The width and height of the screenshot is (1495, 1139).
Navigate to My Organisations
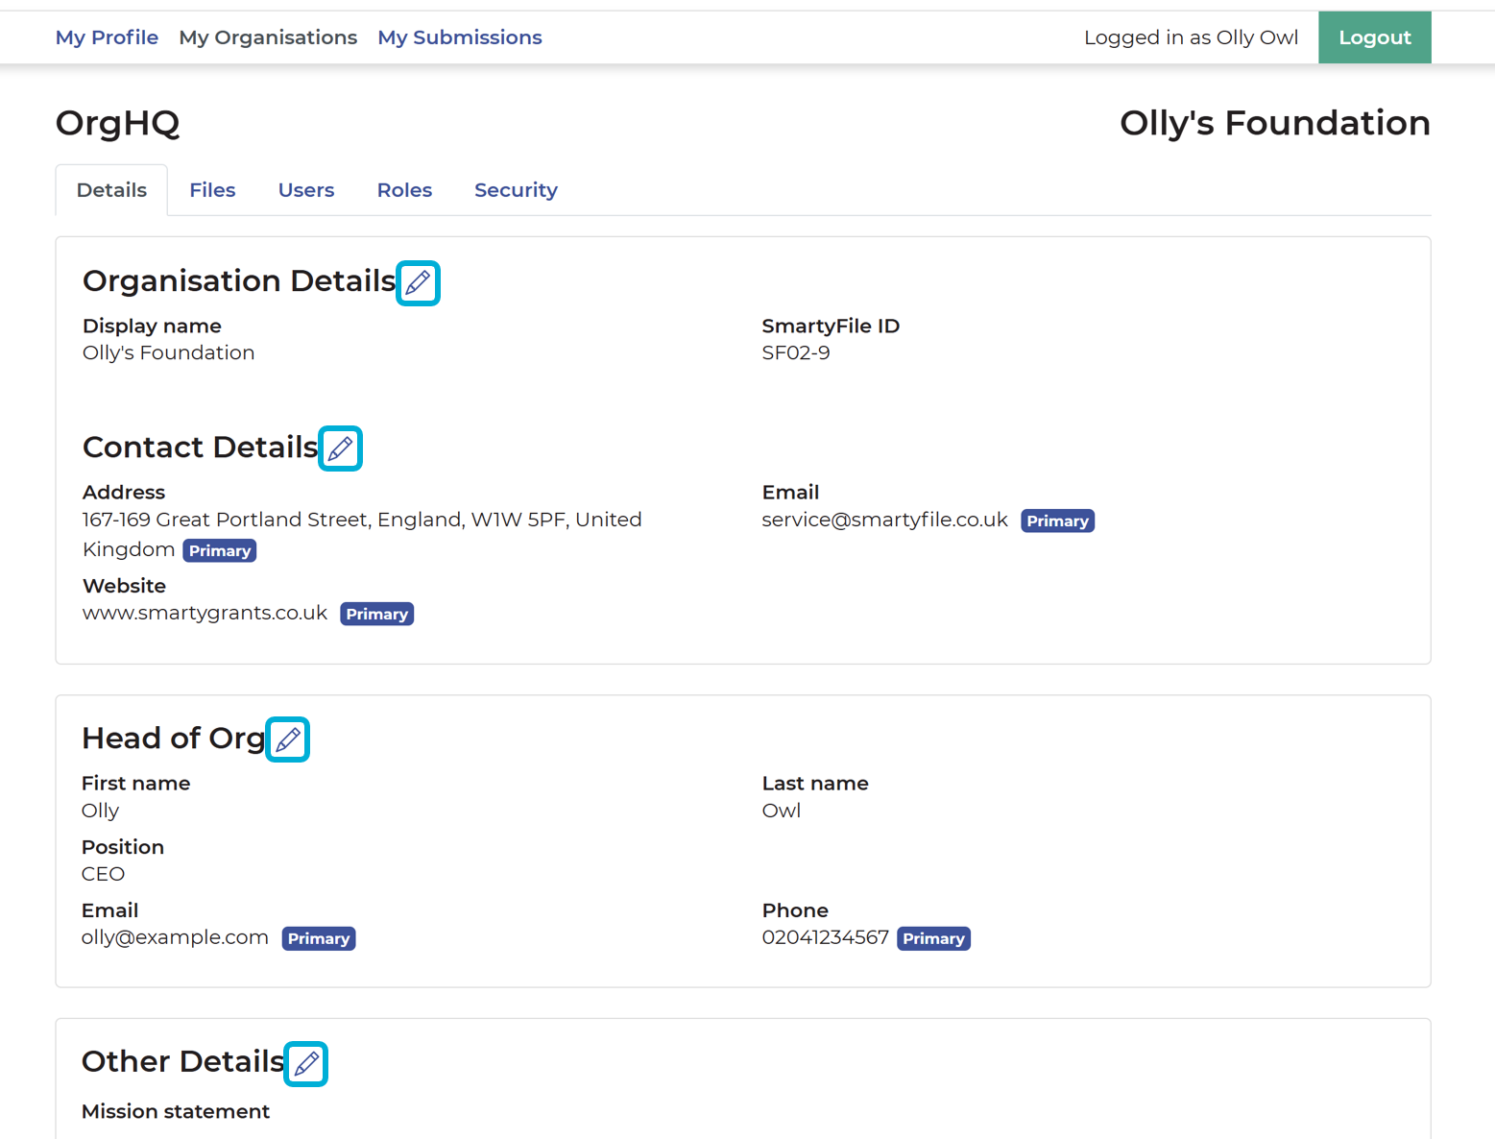[268, 36]
